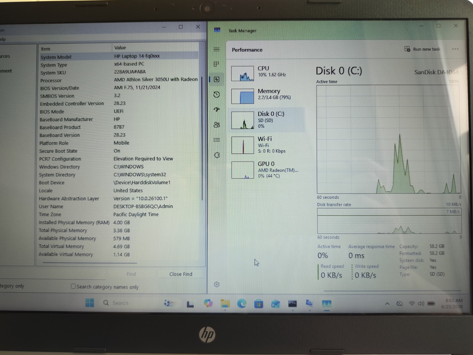The image size is (473, 355).
Task: Select Wi-Fi performance graph entry
Action: click(267, 145)
